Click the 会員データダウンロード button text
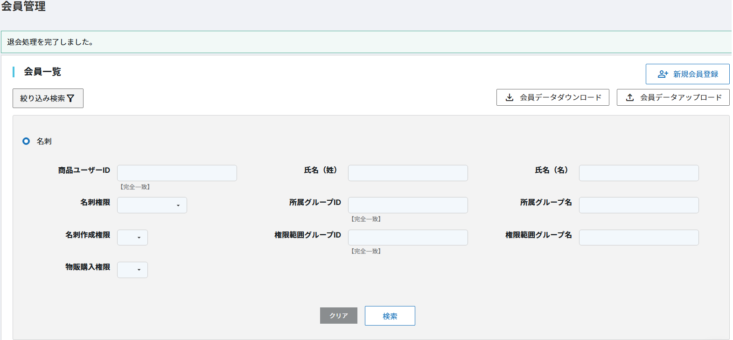The image size is (733, 340). point(560,97)
